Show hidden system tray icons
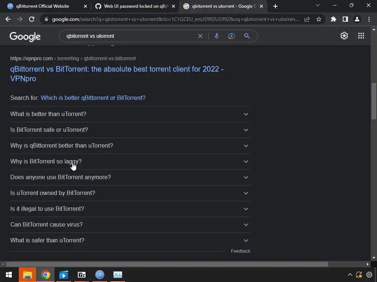This screenshot has height=282, width=377. pyautogui.click(x=350, y=275)
